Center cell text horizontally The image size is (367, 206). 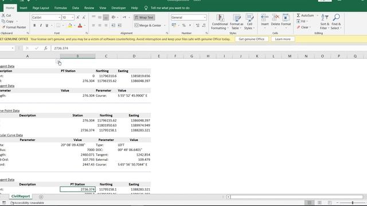pos(100,25)
